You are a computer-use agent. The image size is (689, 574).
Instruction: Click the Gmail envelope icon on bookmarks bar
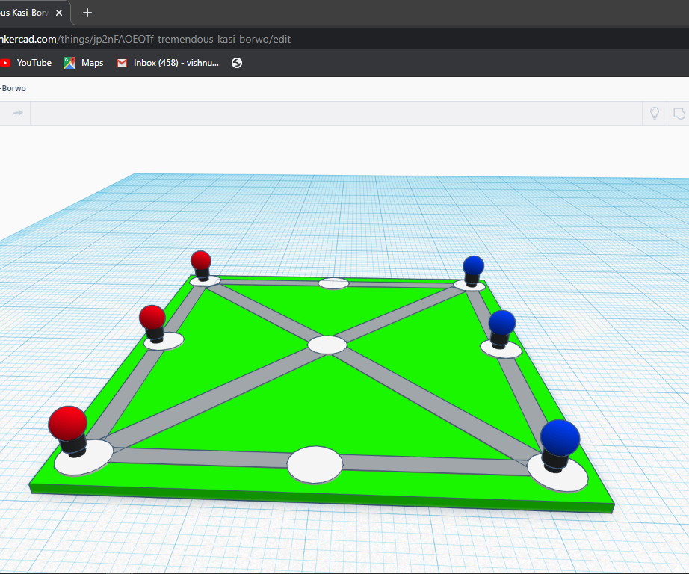point(121,63)
